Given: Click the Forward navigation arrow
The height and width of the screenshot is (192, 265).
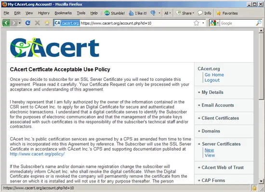Looking at the screenshot, I should (x=14, y=23).
